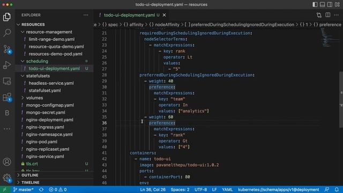This screenshot has width=343, height=193.
Task: Click the spec breadcrumb item
Action: (x=110, y=25)
